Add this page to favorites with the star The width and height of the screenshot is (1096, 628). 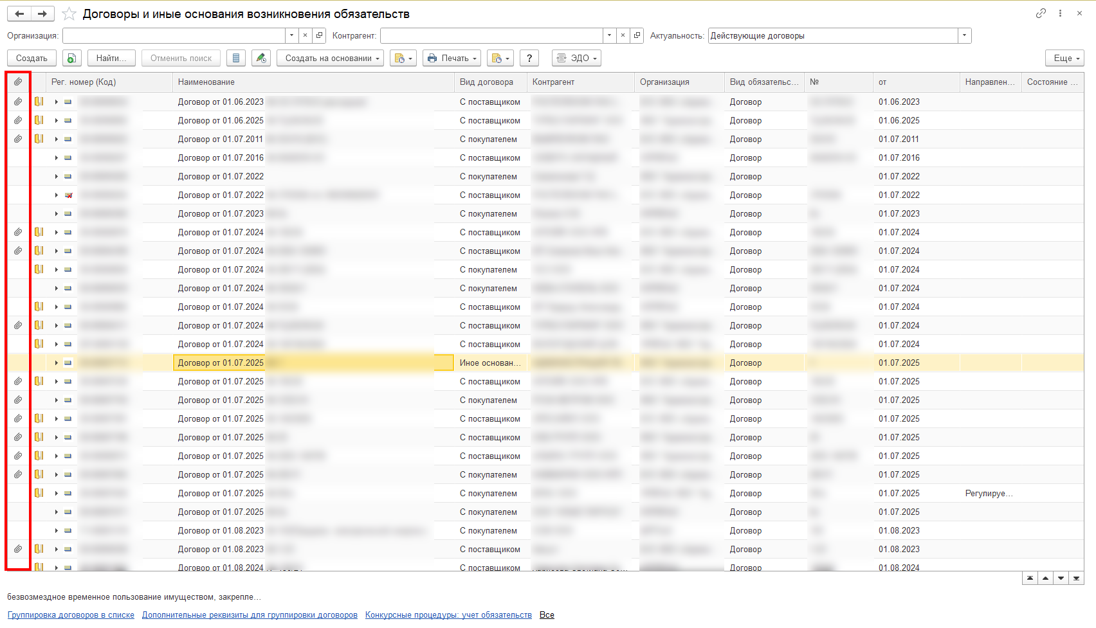pyautogui.click(x=69, y=14)
